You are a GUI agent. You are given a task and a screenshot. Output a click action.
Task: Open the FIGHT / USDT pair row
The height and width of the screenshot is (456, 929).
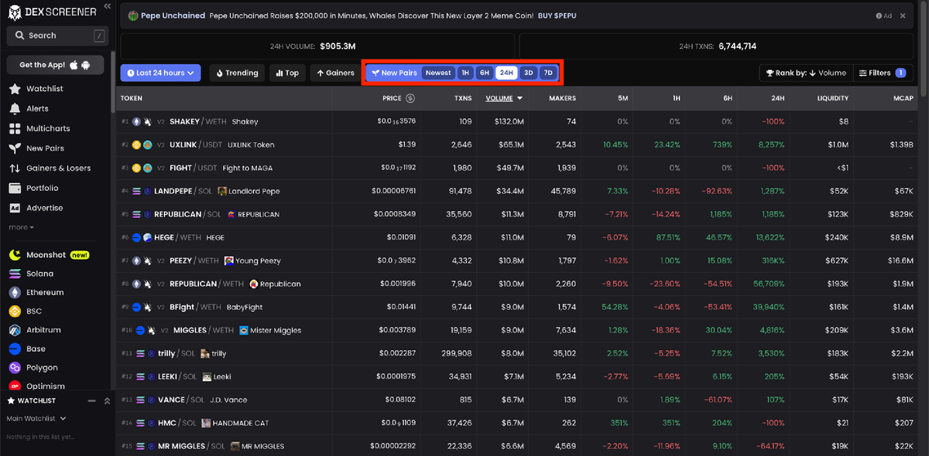(517, 168)
